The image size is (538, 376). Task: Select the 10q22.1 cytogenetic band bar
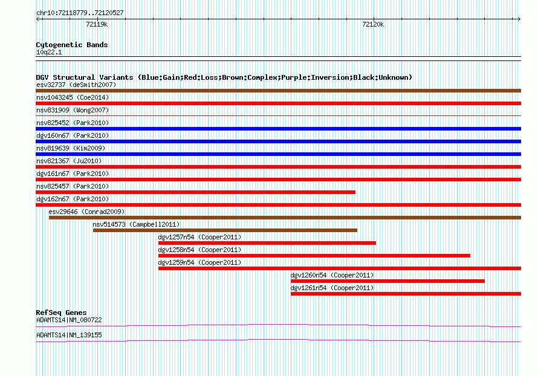coord(278,59)
